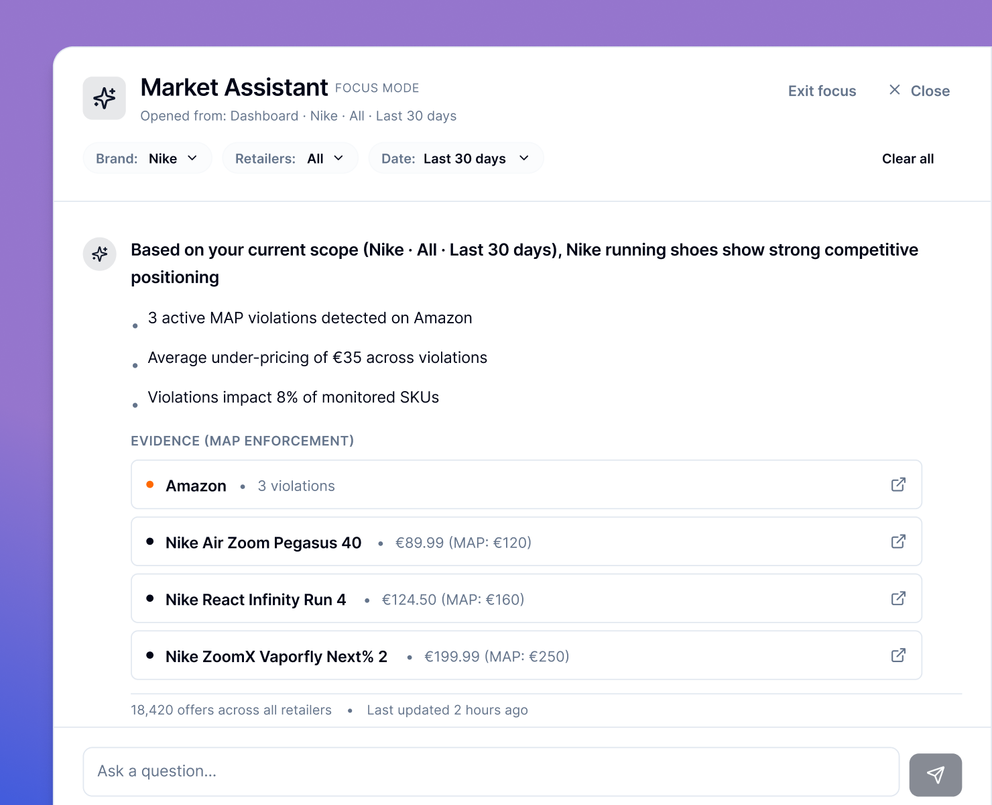Viewport: 992px width, 805px height.
Task: Click the Close text button
Action: pyautogui.click(x=930, y=91)
